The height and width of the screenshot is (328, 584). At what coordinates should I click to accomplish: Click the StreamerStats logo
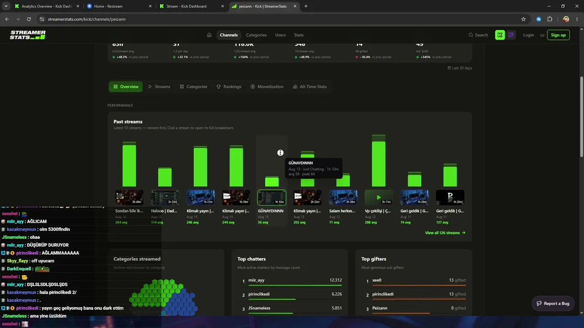[x=27, y=35]
